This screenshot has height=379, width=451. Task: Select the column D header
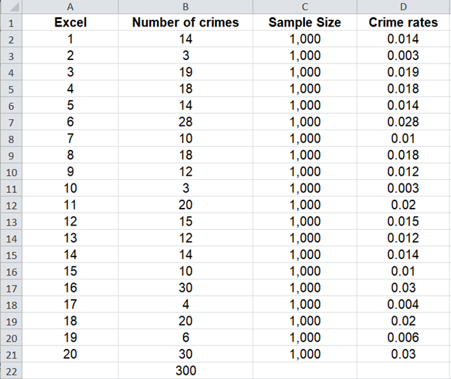pos(403,6)
